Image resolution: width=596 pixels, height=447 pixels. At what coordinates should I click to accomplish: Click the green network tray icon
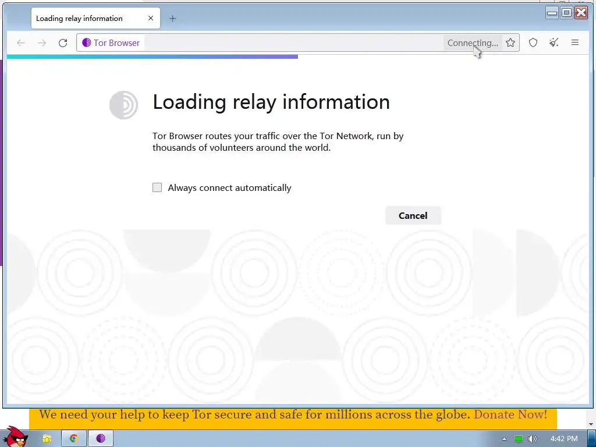(x=519, y=439)
